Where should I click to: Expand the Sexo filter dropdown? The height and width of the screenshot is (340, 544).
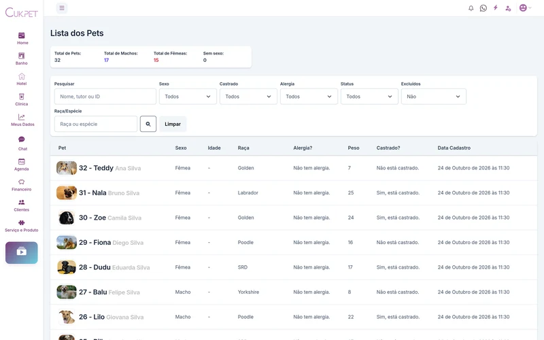click(188, 97)
